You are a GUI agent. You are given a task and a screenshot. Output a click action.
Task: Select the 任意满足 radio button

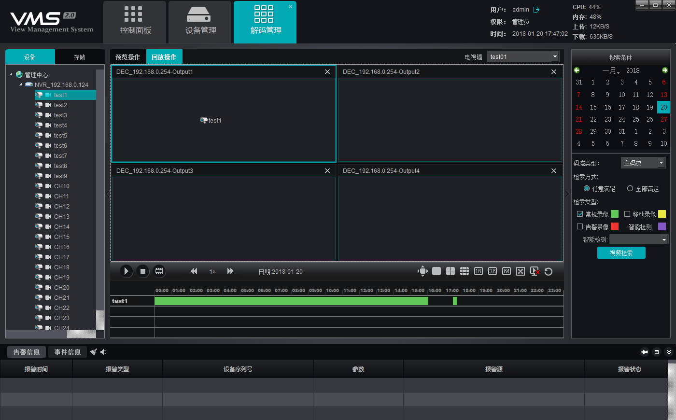coord(587,188)
